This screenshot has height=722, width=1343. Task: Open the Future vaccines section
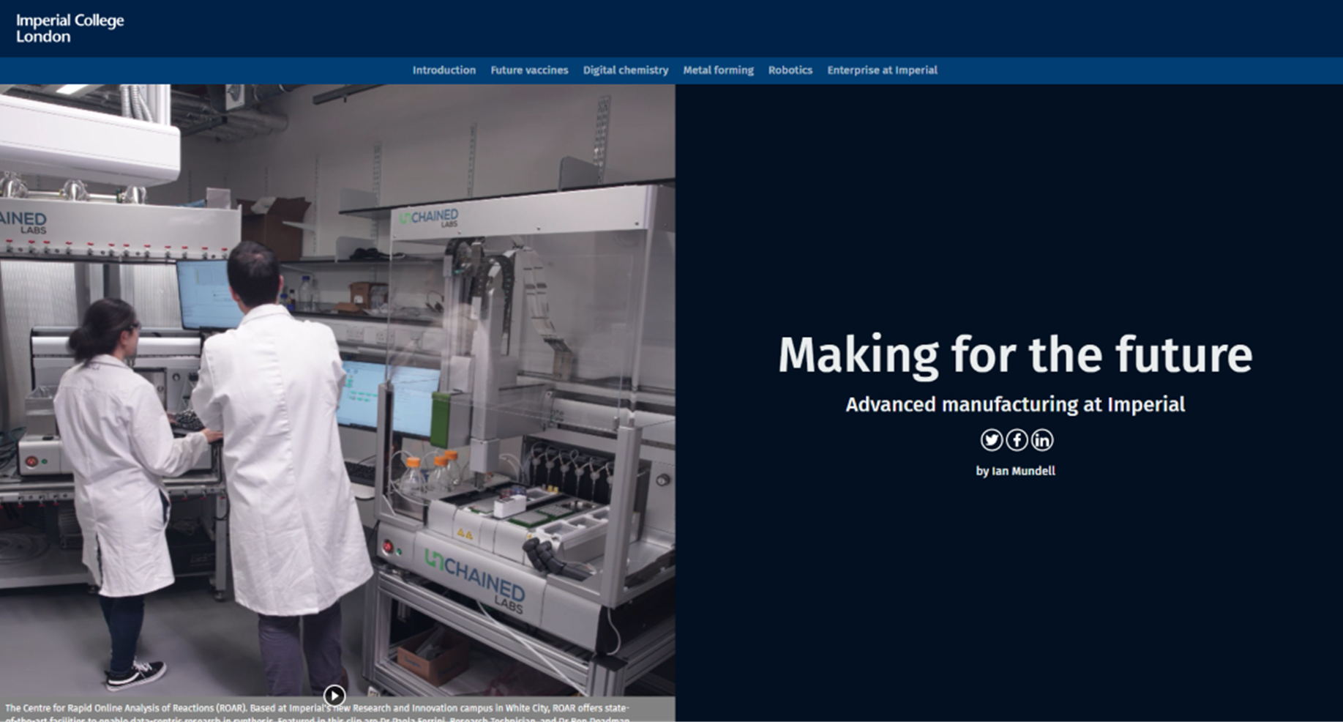tap(529, 70)
